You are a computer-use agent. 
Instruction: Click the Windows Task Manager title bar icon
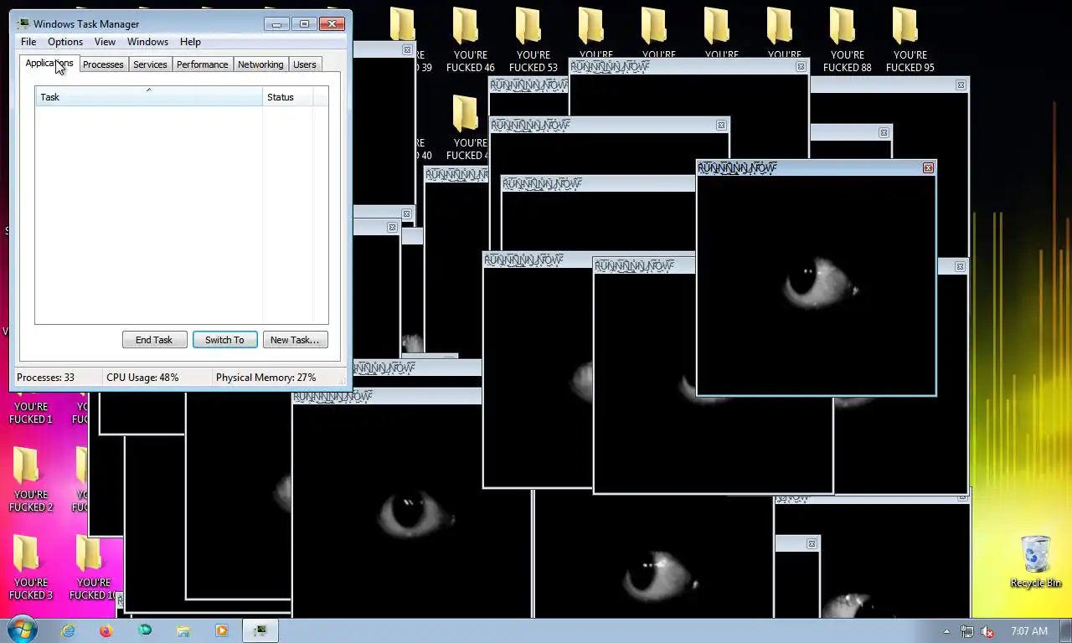click(23, 24)
